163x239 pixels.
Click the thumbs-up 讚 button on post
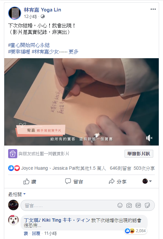(x=30, y=181)
